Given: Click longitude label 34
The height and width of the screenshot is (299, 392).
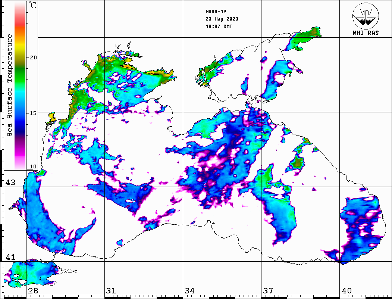Looking at the screenshot, I should pos(190,291).
